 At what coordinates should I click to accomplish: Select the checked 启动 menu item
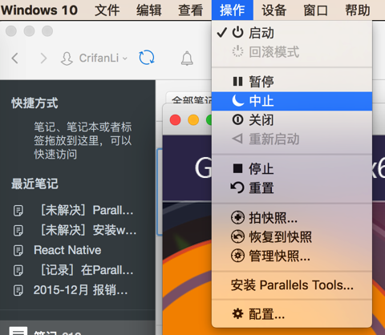(x=292, y=33)
